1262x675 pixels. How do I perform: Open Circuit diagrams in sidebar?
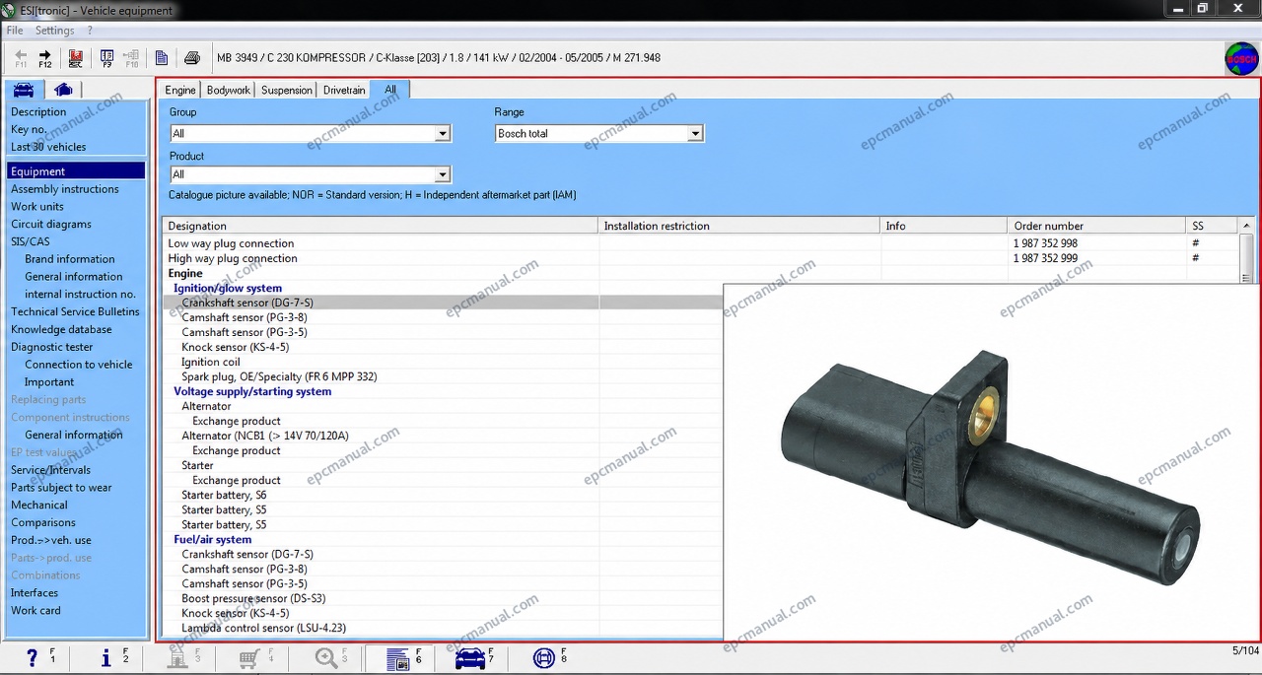tap(51, 224)
